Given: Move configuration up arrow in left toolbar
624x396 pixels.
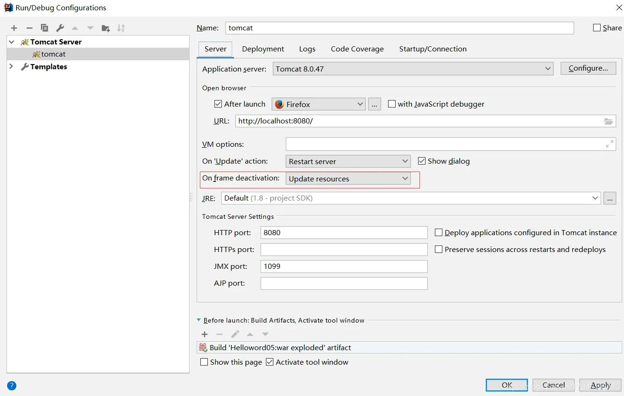Looking at the screenshot, I should click(75, 28).
